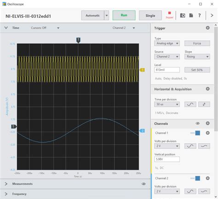Open Channel 2 Volts per division dropdown
Viewport: 218px width, 199px height.
pyautogui.click(x=167, y=191)
